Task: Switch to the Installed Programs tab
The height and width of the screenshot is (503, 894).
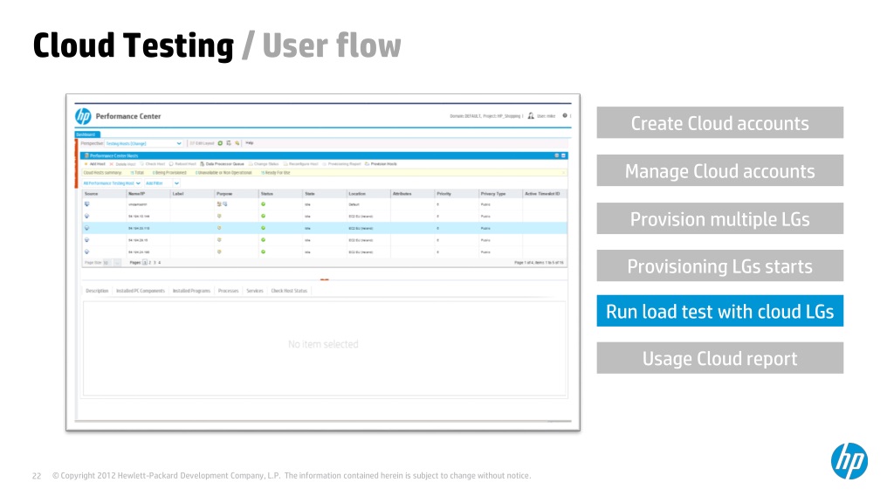Action: pyautogui.click(x=191, y=291)
